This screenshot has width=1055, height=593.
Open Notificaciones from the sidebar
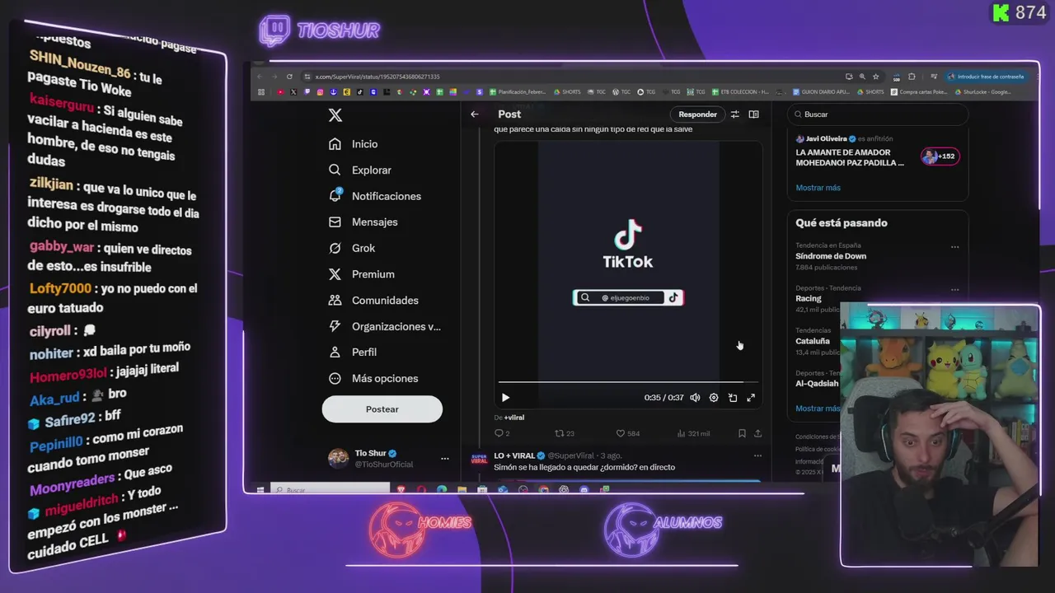(x=375, y=196)
